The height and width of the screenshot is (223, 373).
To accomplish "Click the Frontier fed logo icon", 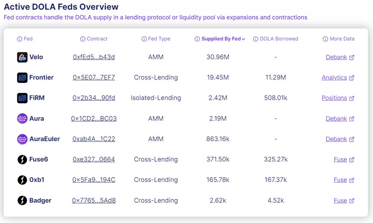I will click(22, 77).
